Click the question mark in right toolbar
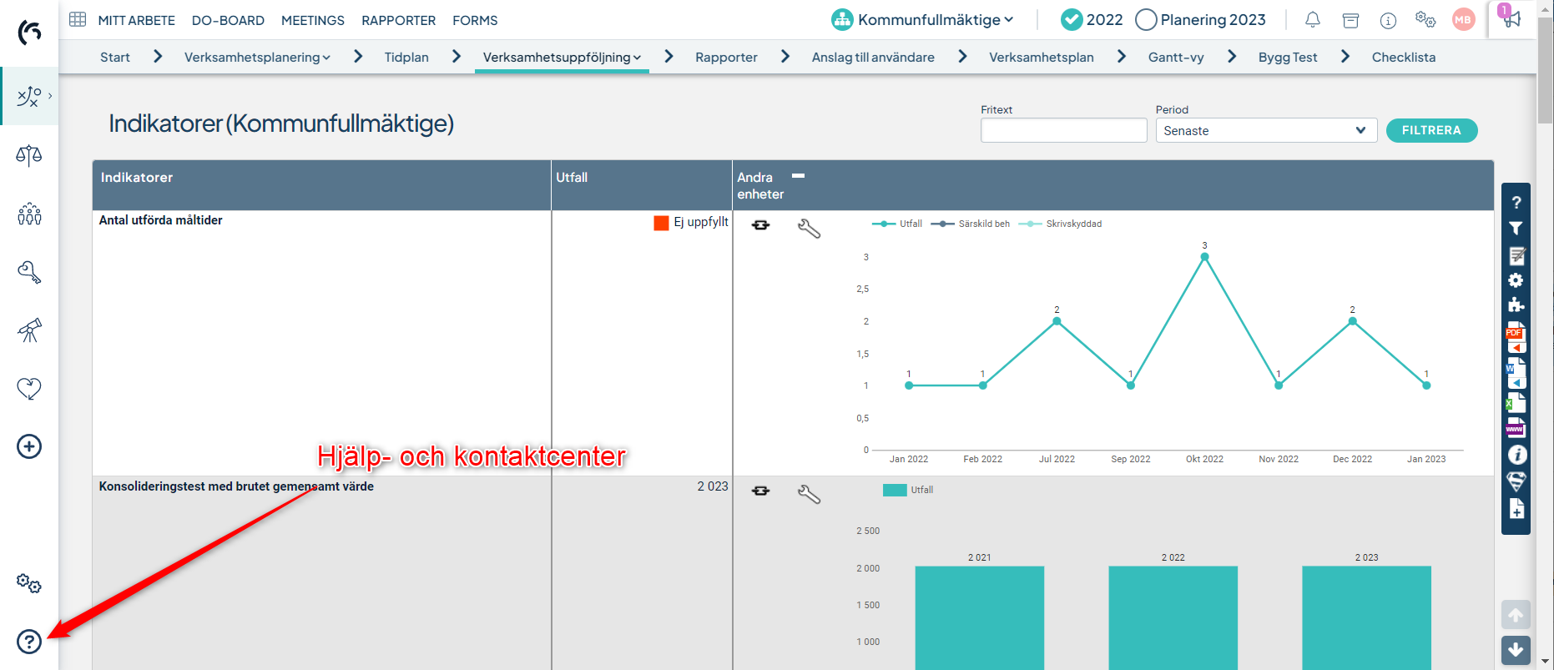This screenshot has height=670, width=1554. [x=1516, y=202]
